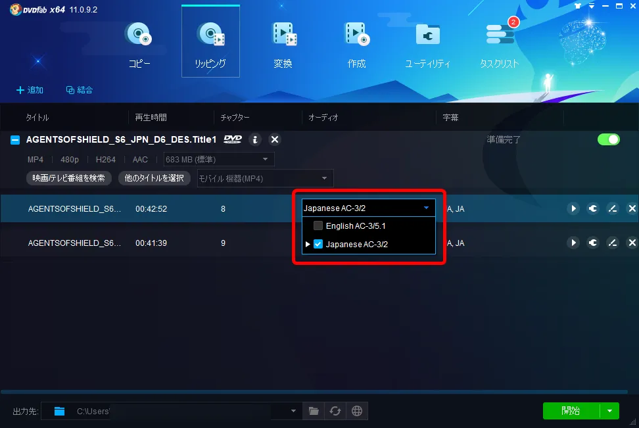Click 映画/テレビ番組を検索 button
This screenshot has height=428, width=639.
[x=69, y=178]
